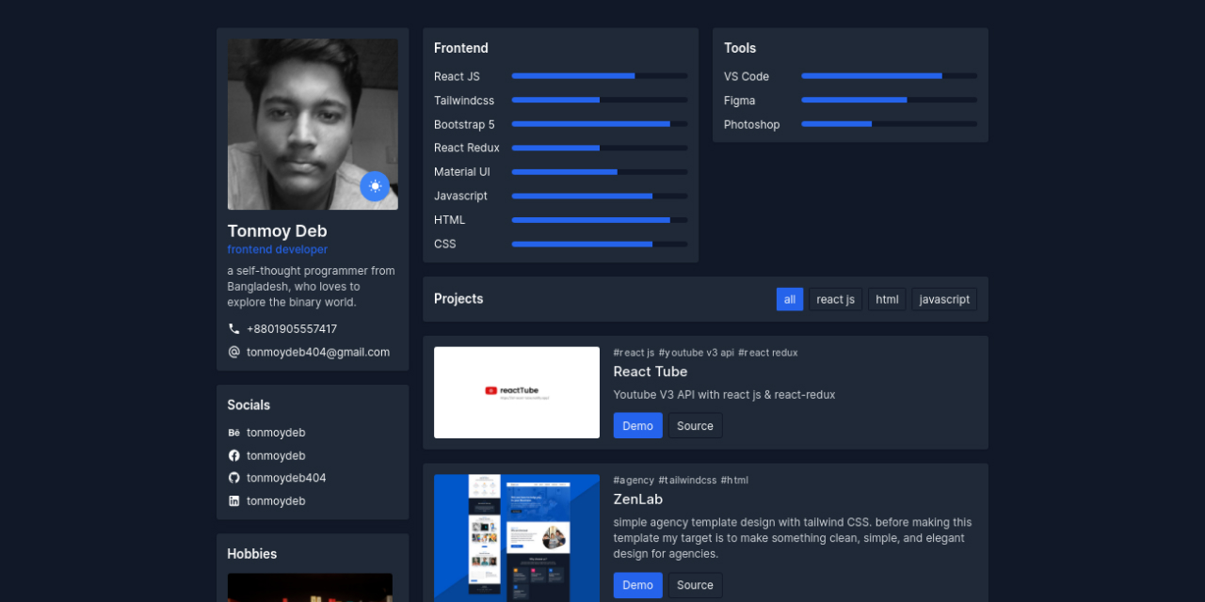Click the React Tube project thumbnail
This screenshot has width=1205, height=602.
517,392
